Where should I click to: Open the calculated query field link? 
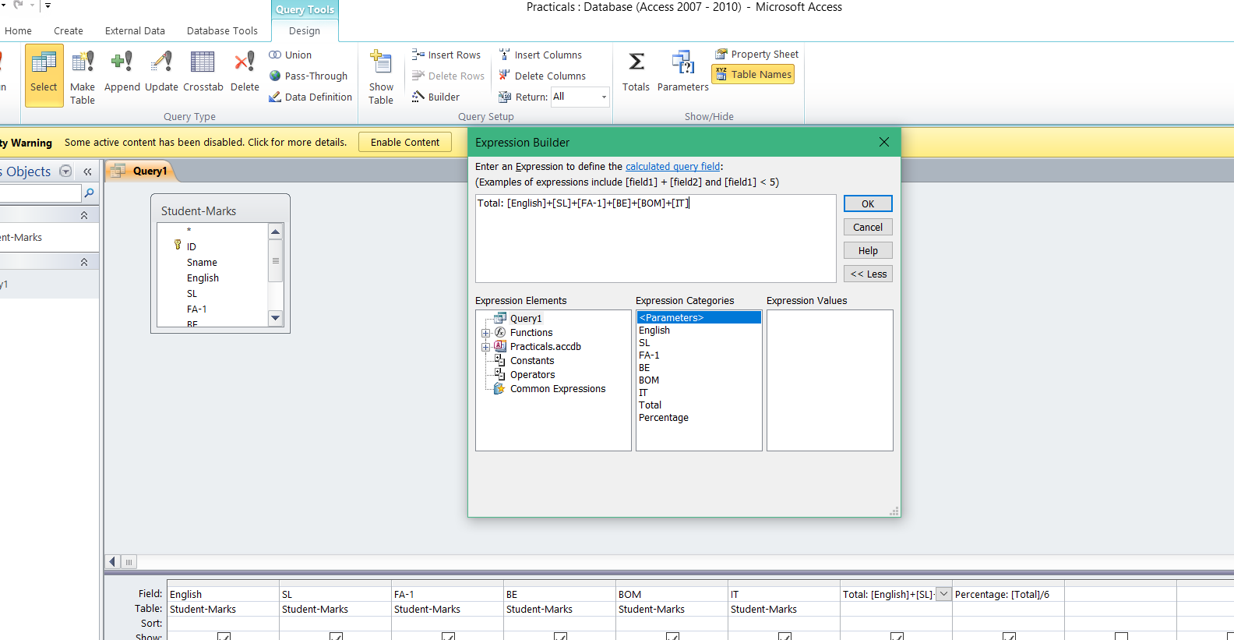[x=673, y=167]
